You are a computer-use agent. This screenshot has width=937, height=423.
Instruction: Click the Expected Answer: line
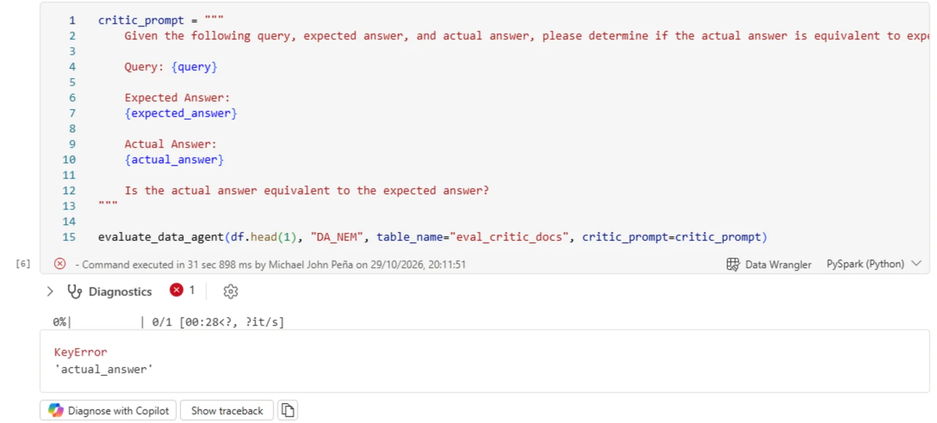pyautogui.click(x=177, y=97)
